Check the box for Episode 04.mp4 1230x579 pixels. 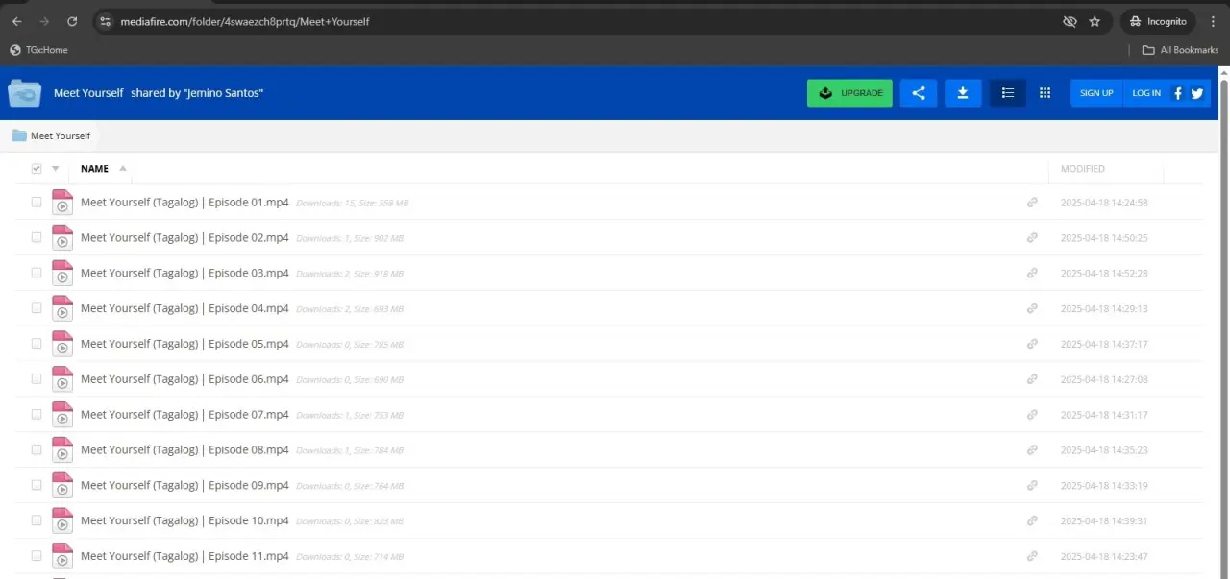(x=37, y=308)
